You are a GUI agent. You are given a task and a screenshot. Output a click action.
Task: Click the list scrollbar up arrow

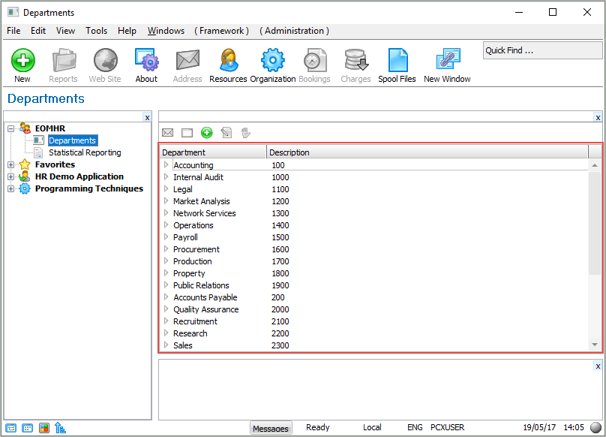(x=595, y=165)
